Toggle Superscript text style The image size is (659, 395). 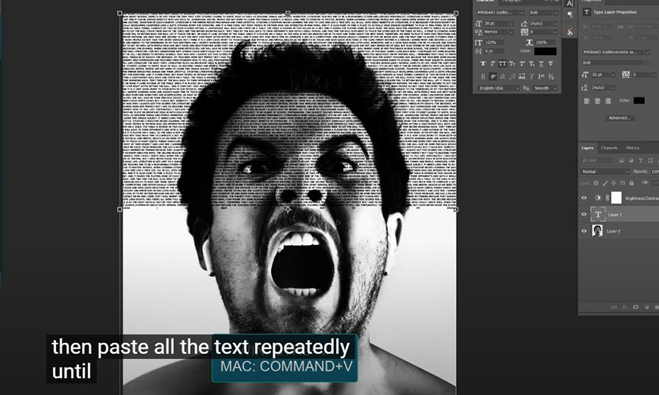[522, 64]
